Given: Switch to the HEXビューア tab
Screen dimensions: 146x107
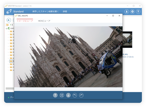Looking at the screenshot, I should point(44,21).
